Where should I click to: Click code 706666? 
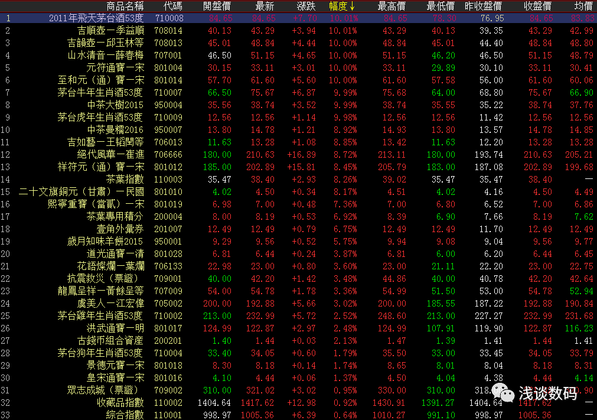point(168,155)
